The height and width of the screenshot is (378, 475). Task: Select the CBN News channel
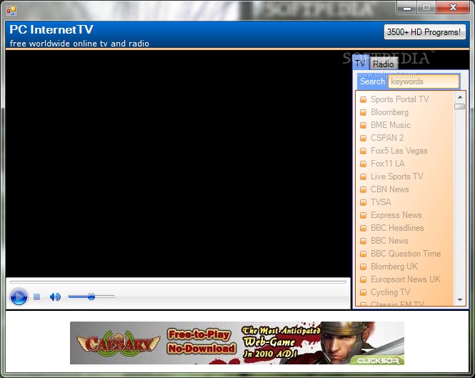[x=389, y=189]
